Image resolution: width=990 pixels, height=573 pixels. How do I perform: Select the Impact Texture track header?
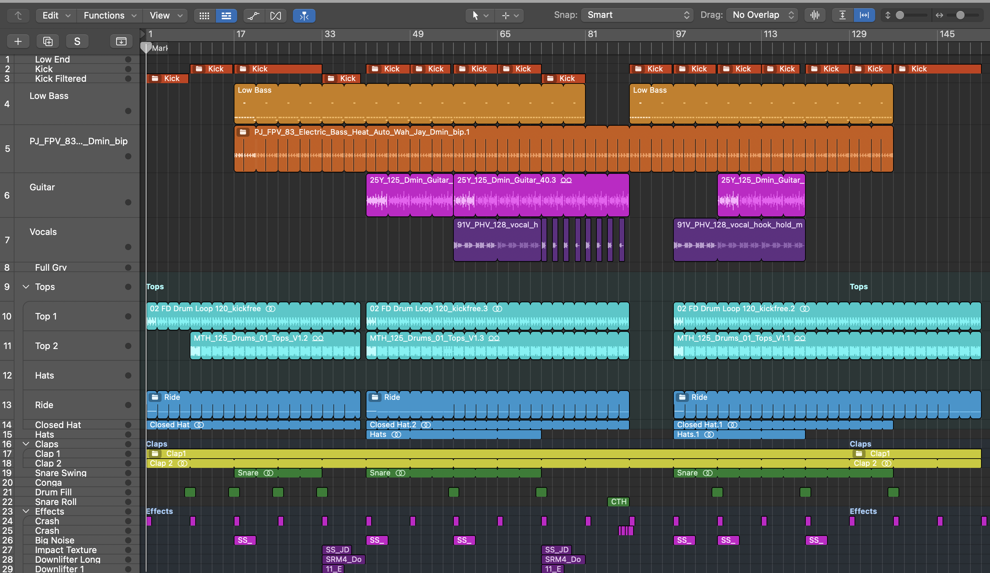(x=70, y=550)
